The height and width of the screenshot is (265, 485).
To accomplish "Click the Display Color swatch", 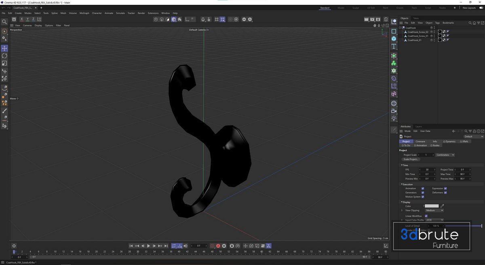I will pyautogui.click(x=431, y=206).
